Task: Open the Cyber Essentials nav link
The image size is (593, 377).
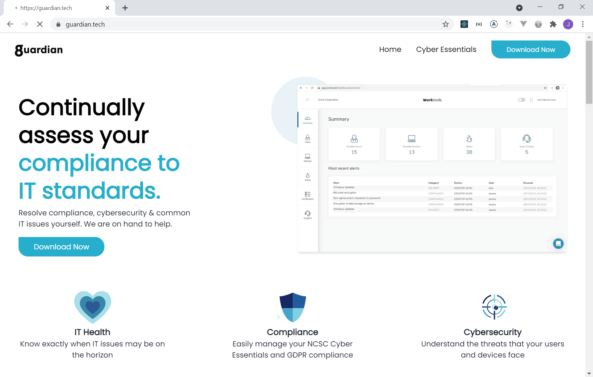Action: coord(446,49)
